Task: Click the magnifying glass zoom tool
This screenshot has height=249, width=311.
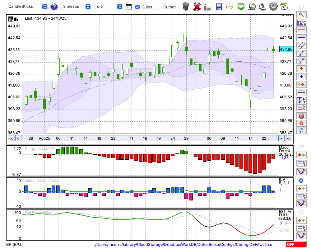Action: [x=301, y=14]
